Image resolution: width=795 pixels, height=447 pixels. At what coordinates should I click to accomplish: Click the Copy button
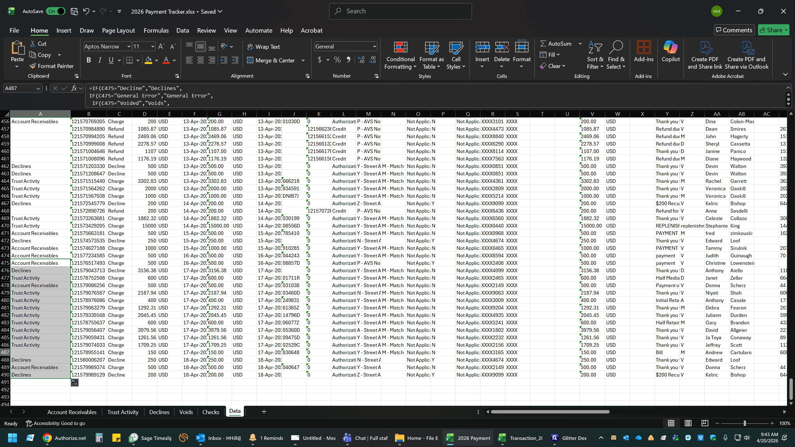coord(40,55)
